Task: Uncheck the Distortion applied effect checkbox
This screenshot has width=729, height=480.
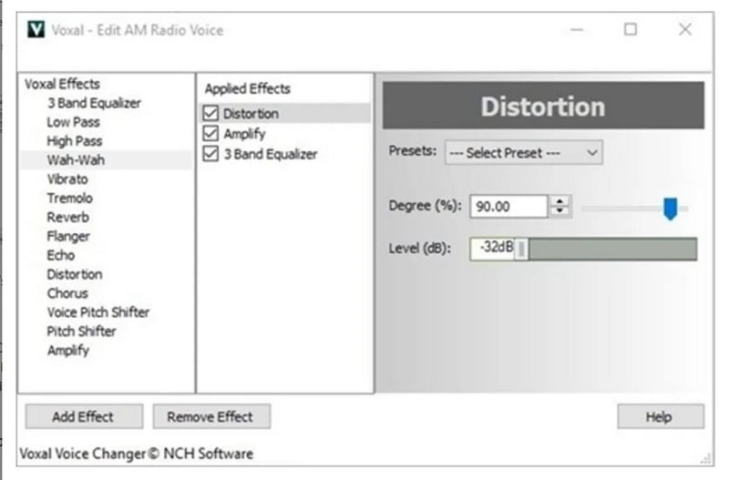Action: click(210, 113)
